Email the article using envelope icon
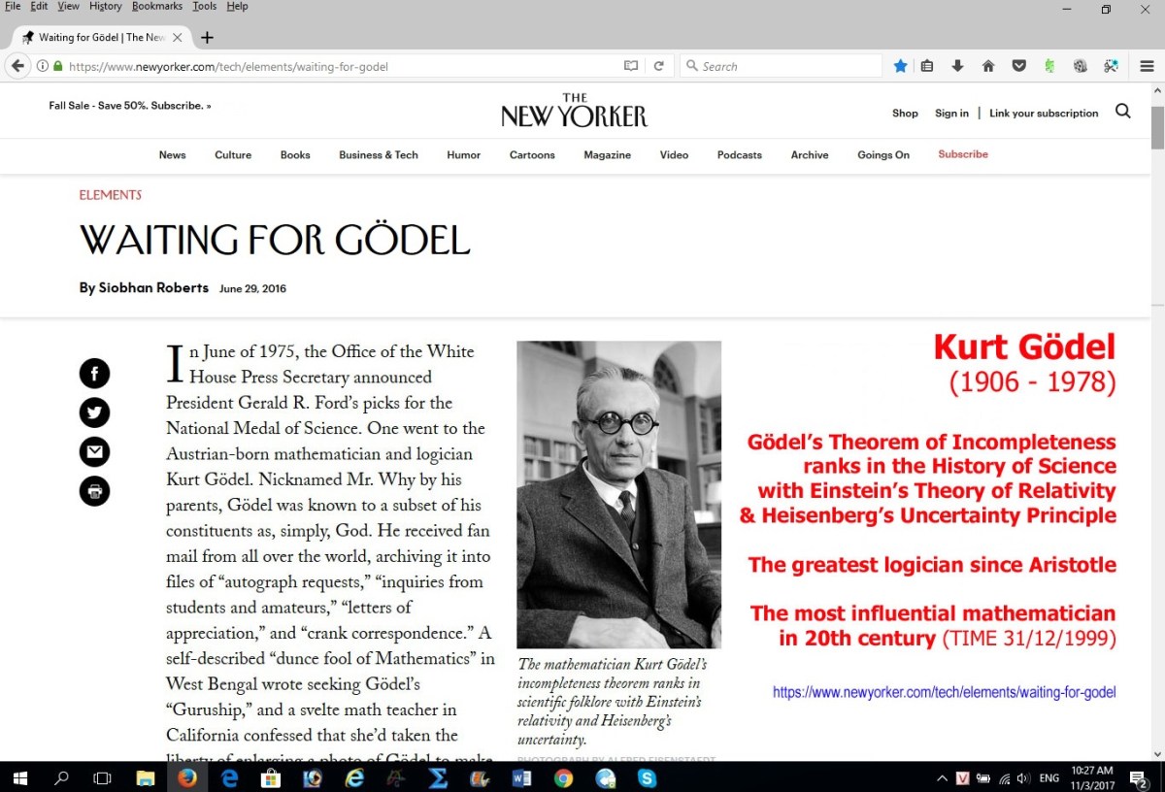This screenshot has width=1165, height=792. [94, 451]
